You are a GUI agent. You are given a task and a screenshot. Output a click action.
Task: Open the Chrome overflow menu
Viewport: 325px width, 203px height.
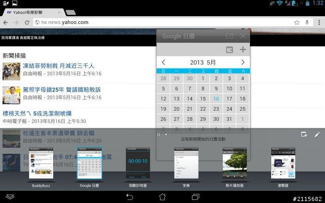[x=319, y=22]
